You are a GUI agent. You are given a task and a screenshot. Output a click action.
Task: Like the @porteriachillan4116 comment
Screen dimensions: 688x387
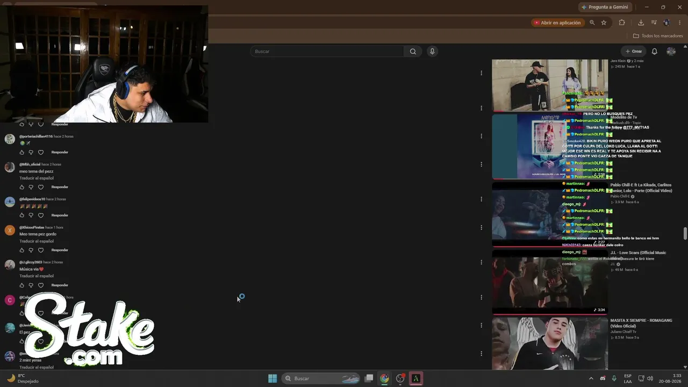[x=22, y=152]
